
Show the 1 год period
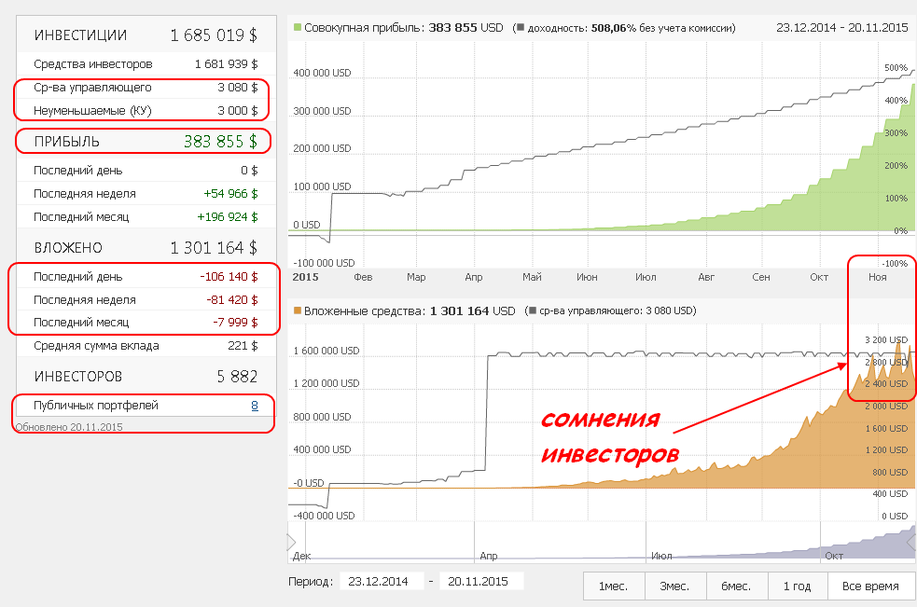pyautogui.click(x=796, y=586)
